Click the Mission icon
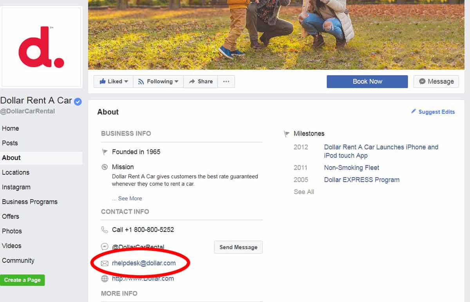470x302 pixels. point(105,167)
